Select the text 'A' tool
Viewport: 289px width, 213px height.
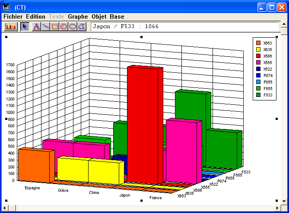coord(36,26)
